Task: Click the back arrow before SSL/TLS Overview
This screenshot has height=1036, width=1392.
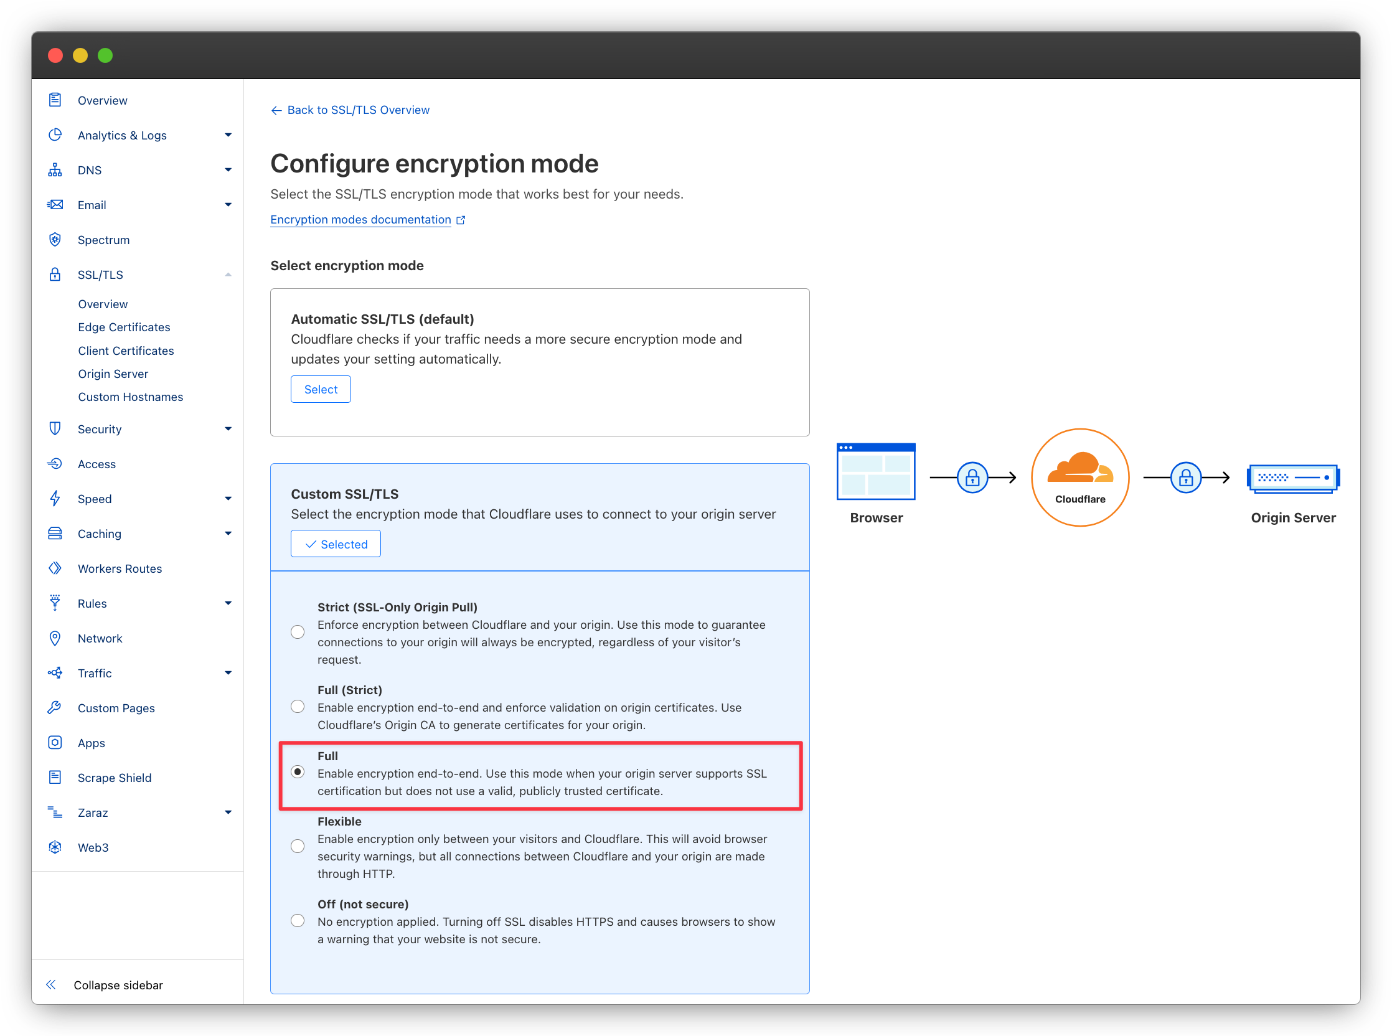Action: pos(276,110)
